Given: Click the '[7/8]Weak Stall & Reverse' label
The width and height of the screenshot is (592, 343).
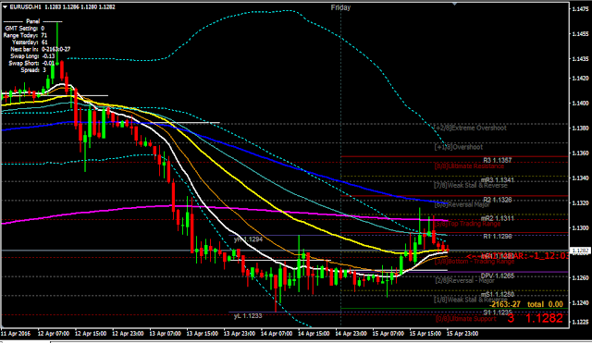Looking at the screenshot, I should pyautogui.click(x=471, y=185).
